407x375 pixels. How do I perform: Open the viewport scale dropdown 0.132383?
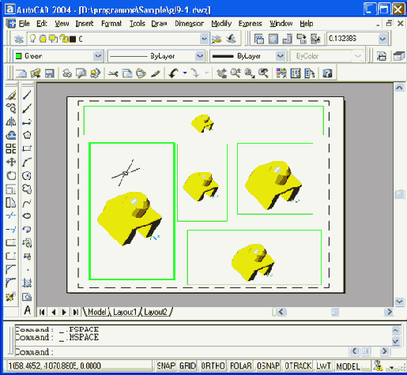(x=383, y=39)
